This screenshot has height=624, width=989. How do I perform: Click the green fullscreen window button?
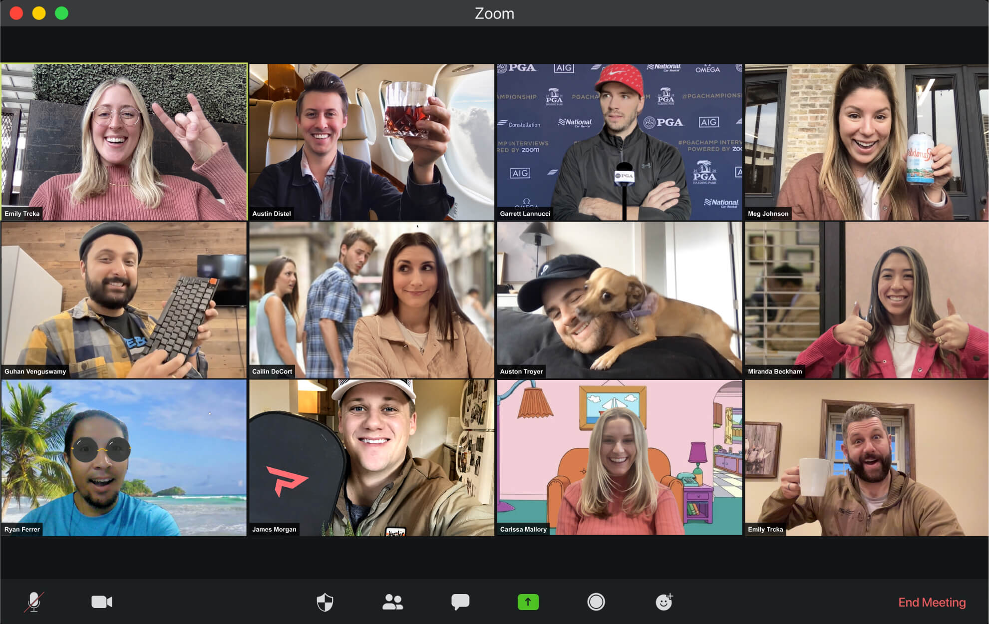61,13
